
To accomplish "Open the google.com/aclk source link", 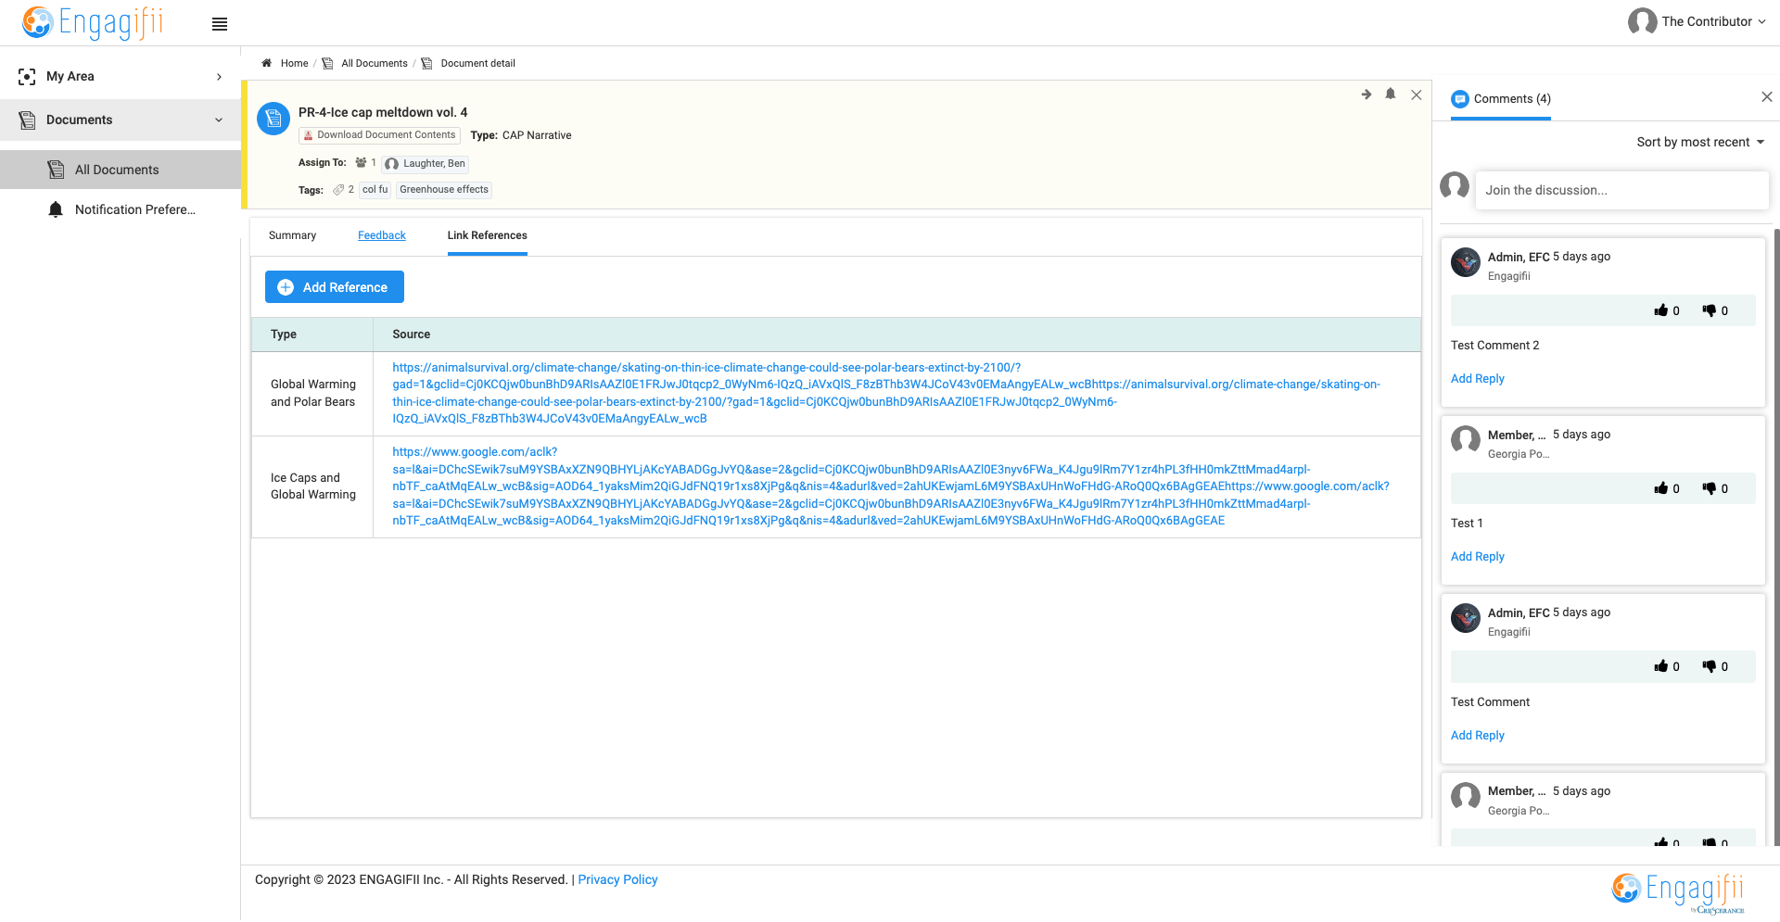I will pyautogui.click(x=890, y=486).
